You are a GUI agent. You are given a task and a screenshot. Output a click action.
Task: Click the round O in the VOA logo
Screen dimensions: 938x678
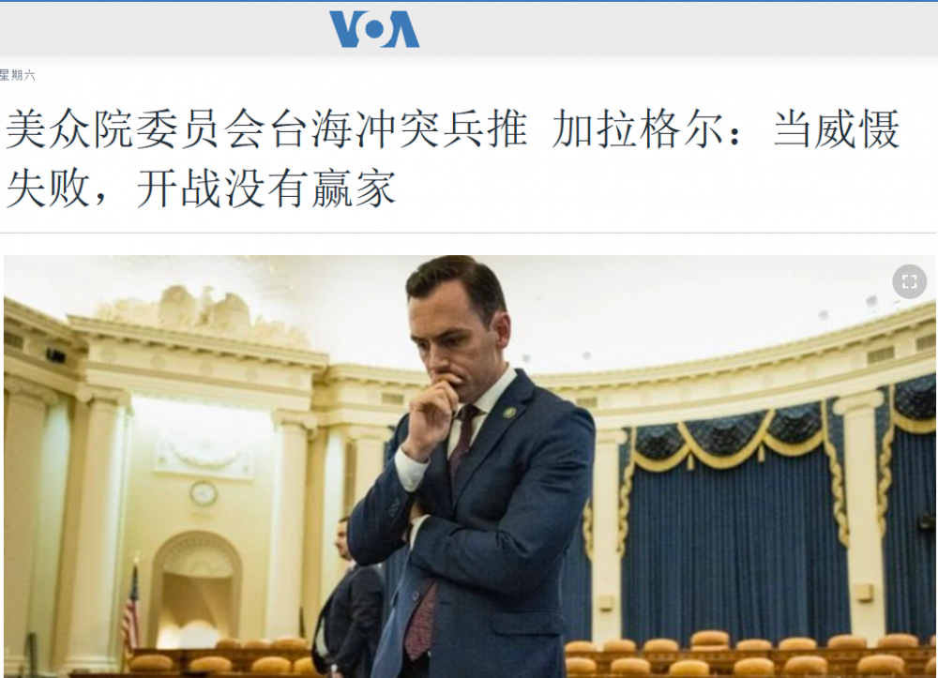click(374, 29)
